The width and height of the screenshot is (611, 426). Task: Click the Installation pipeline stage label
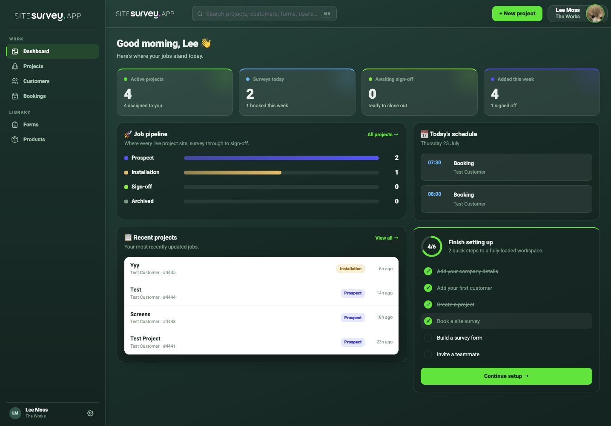(145, 172)
